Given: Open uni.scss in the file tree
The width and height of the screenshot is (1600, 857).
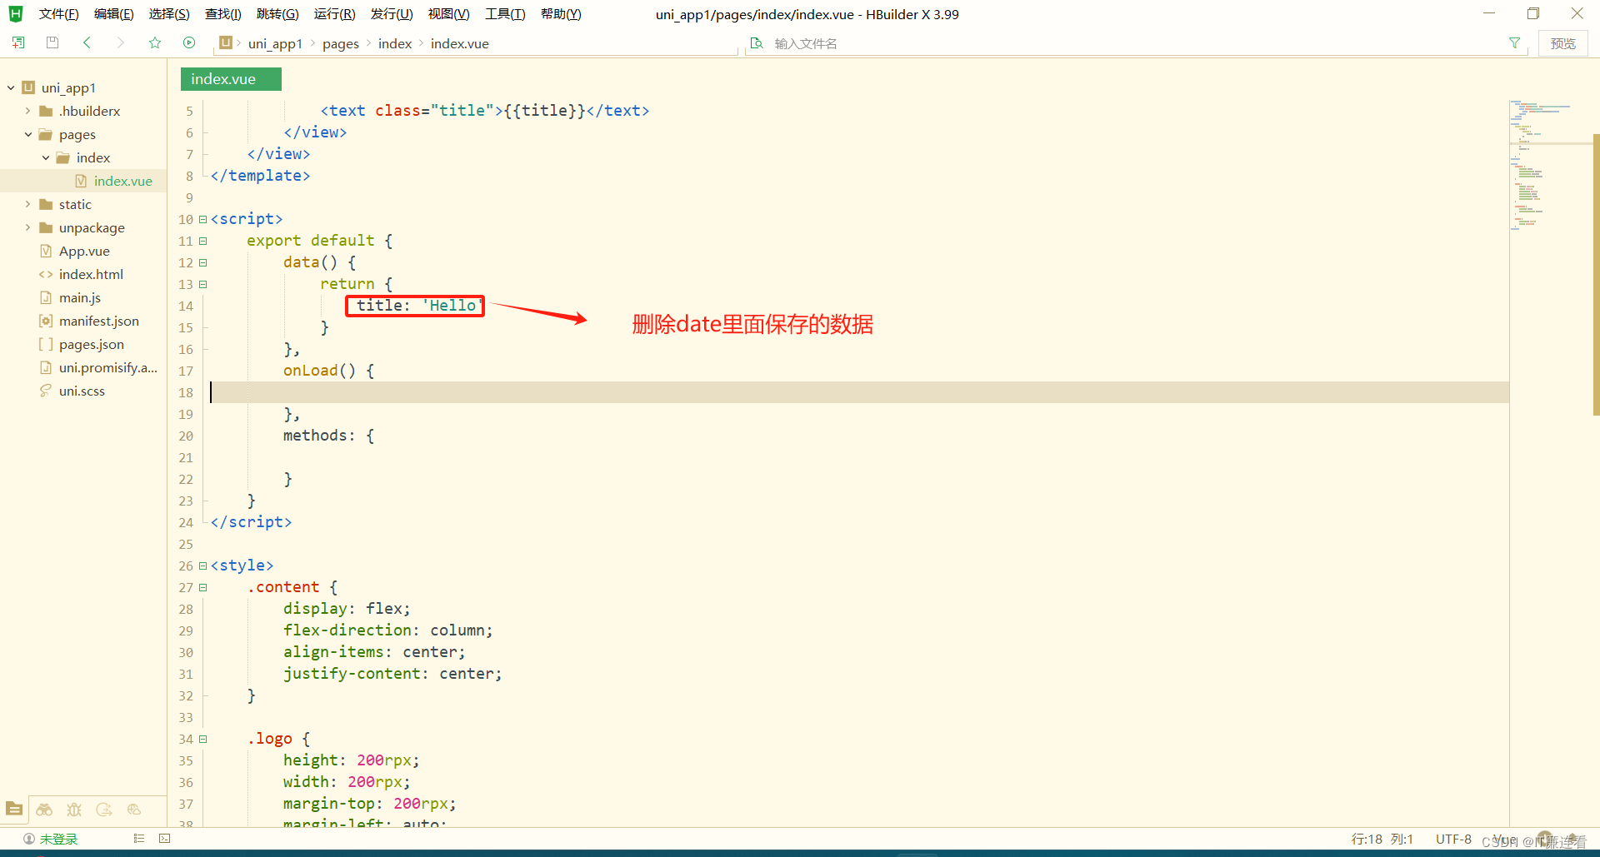Looking at the screenshot, I should pyautogui.click(x=83, y=391).
